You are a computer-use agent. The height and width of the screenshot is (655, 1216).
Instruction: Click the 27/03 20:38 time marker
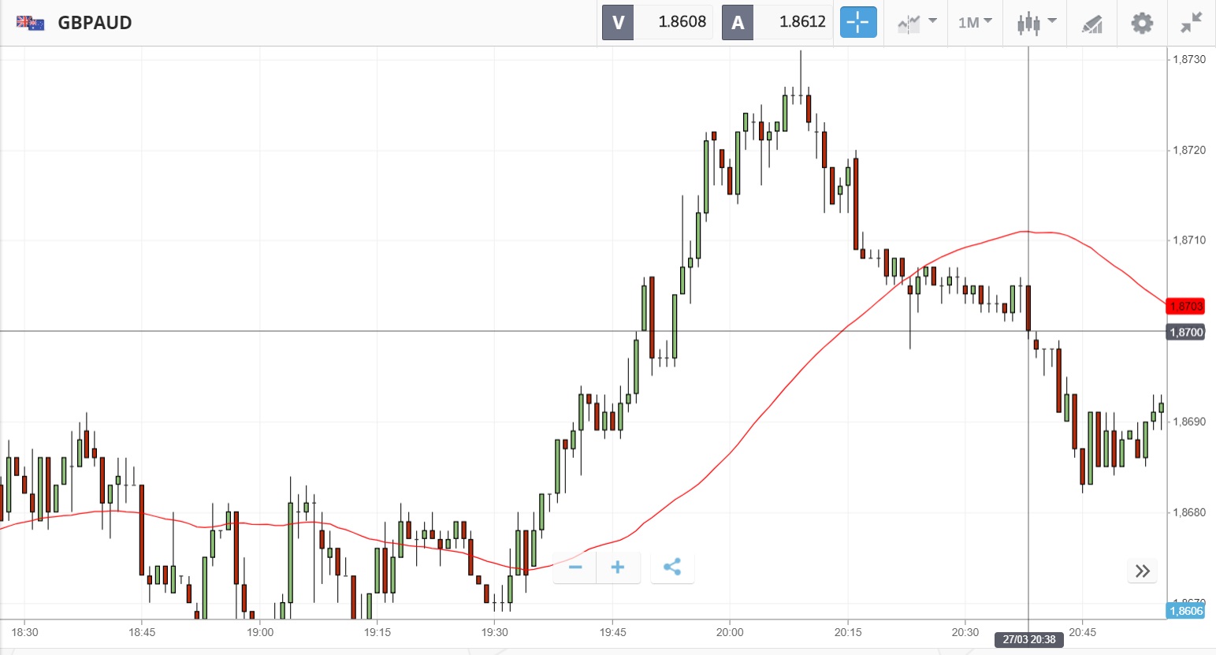point(1028,639)
